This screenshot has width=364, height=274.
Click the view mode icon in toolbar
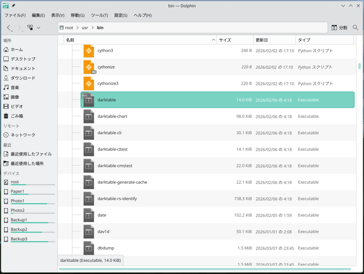(30, 27)
